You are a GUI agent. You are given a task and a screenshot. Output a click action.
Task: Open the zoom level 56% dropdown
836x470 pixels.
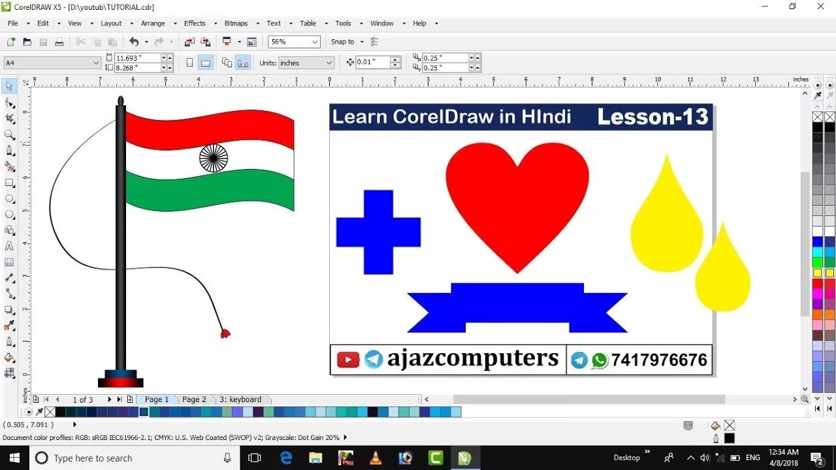[x=315, y=42]
